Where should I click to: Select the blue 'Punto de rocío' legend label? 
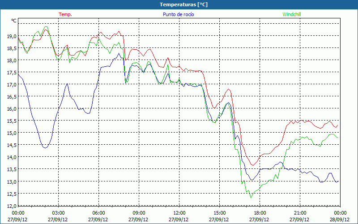[x=178, y=14]
